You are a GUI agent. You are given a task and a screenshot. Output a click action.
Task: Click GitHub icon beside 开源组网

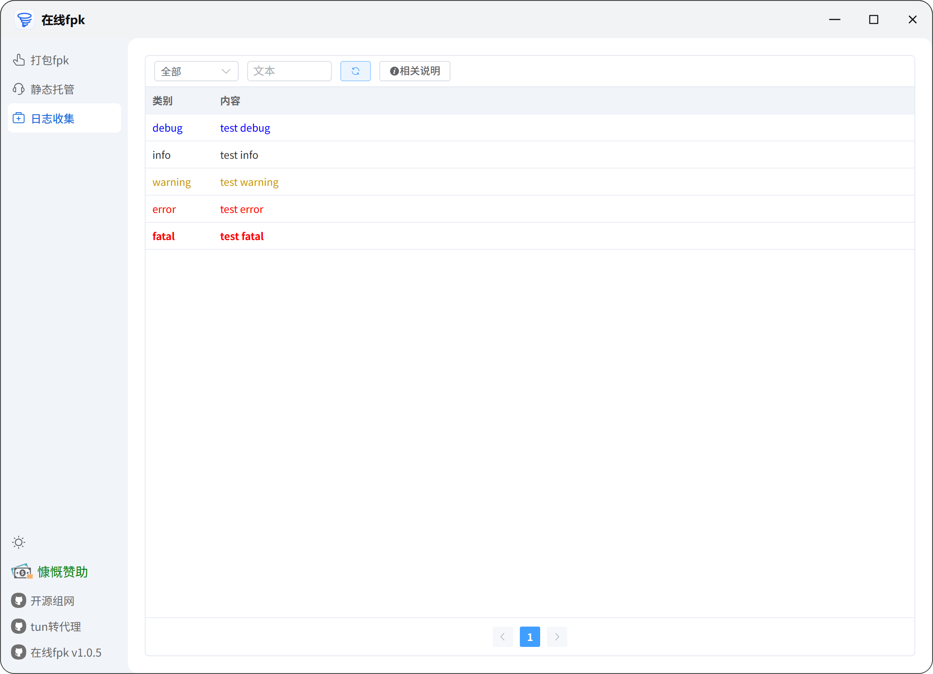click(19, 601)
